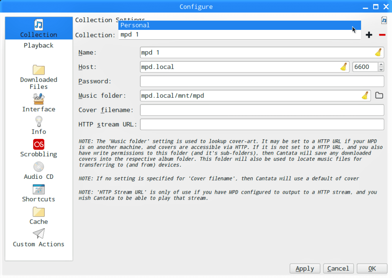
Task: Clear the Host field with the broom icon
Action: (344, 67)
